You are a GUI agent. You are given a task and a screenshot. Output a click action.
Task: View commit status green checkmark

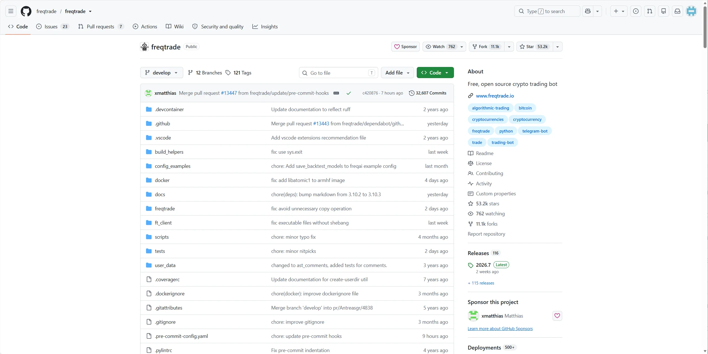click(349, 93)
